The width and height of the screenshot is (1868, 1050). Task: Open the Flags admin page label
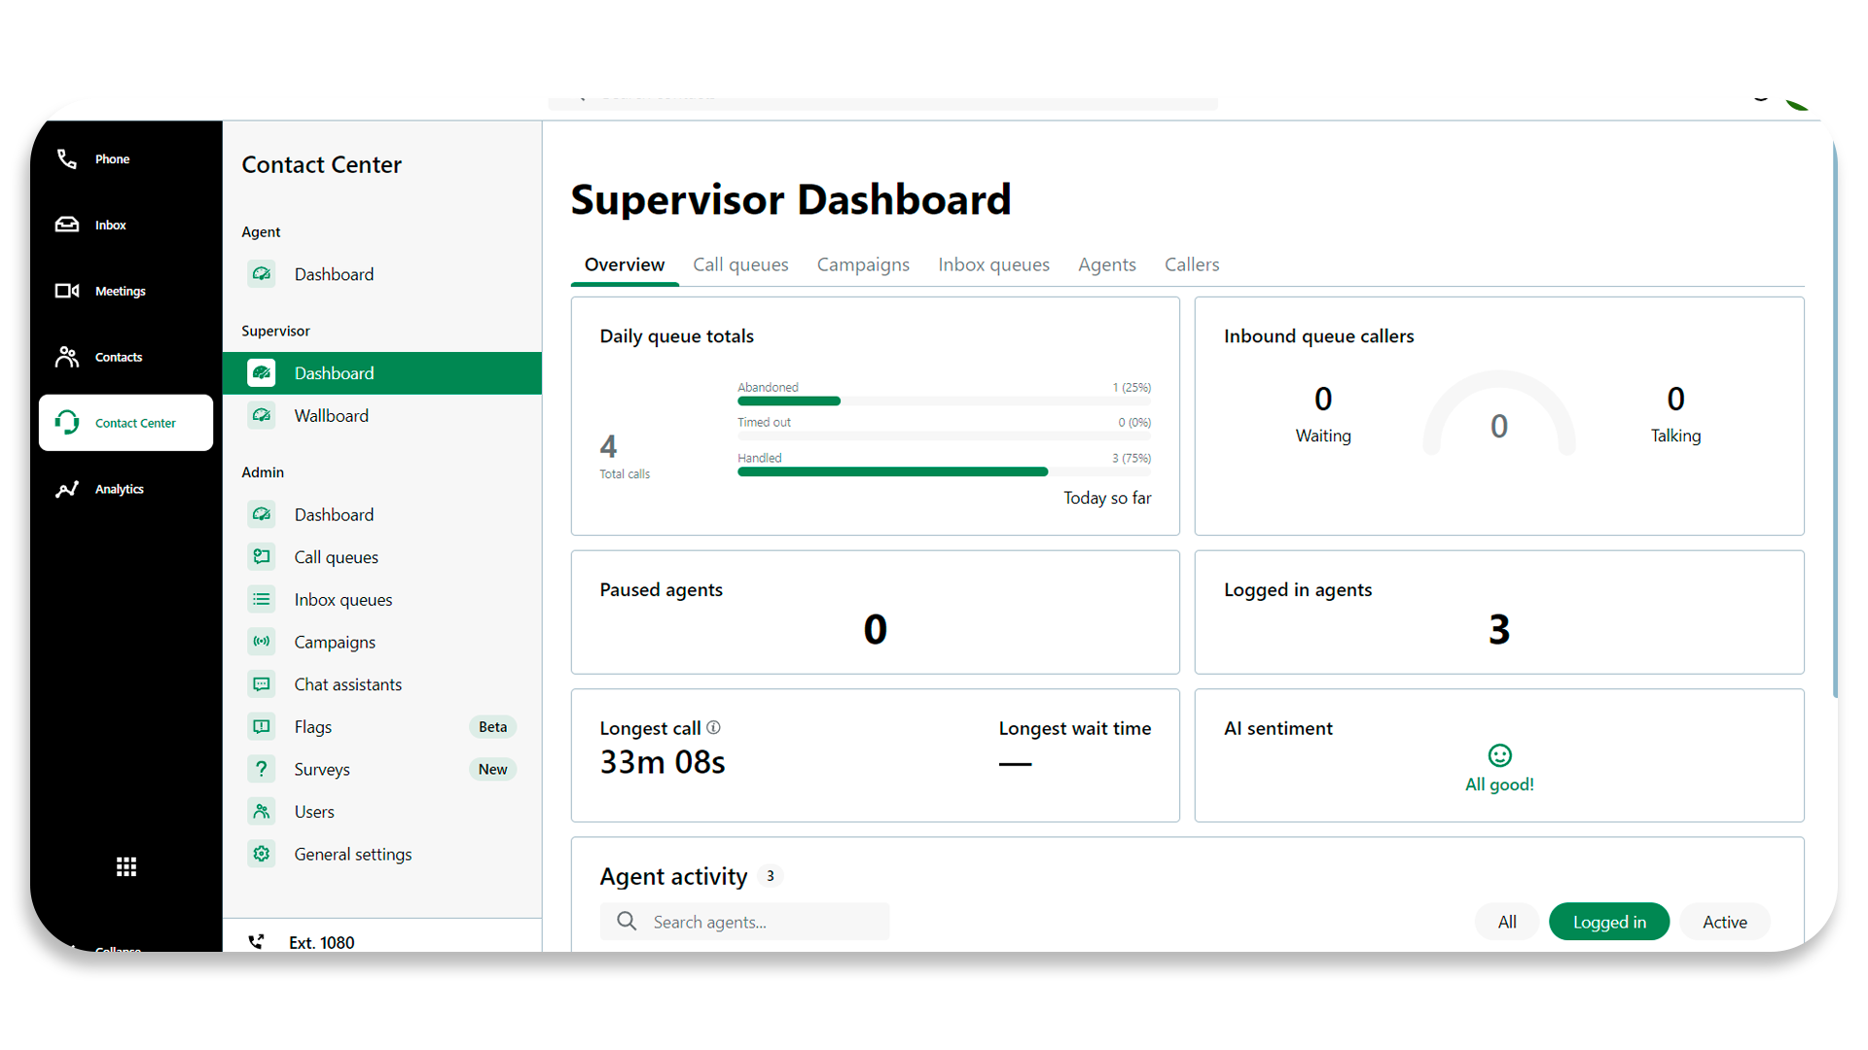pyautogui.click(x=313, y=727)
